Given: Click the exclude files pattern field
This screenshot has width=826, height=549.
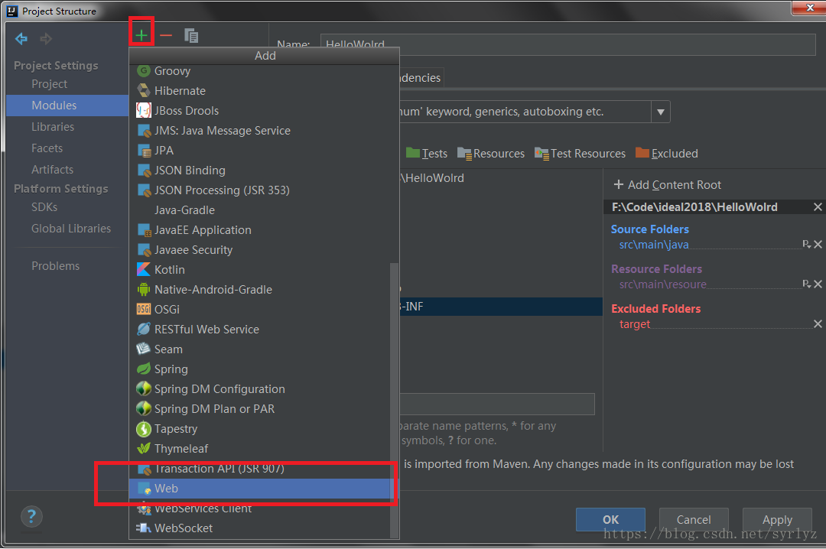Looking at the screenshot, I should point(497,404).
